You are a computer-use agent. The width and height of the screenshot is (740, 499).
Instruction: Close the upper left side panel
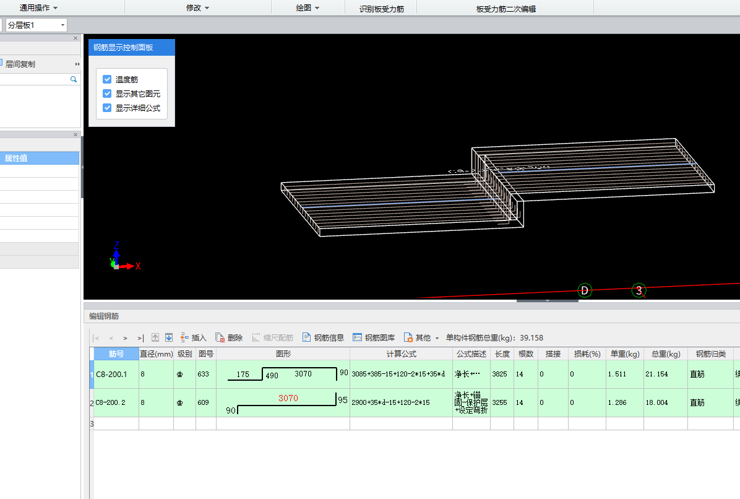click(x=75, y=38)
